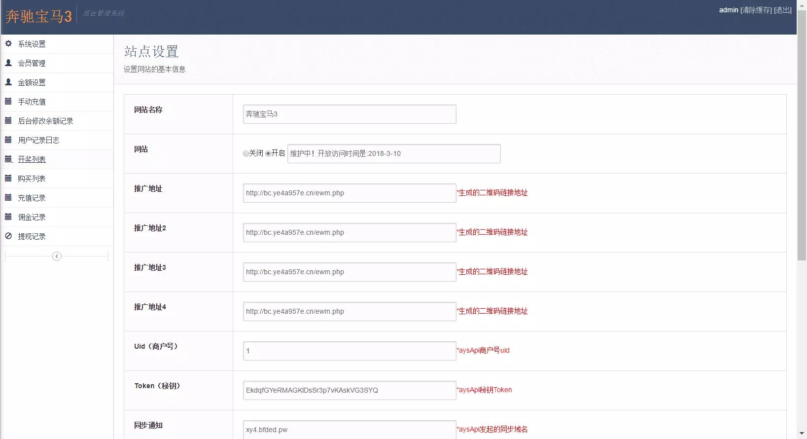Screen dimensions: 807x439
Task: Open the 开奖列表 menu item
Action: 32,159
